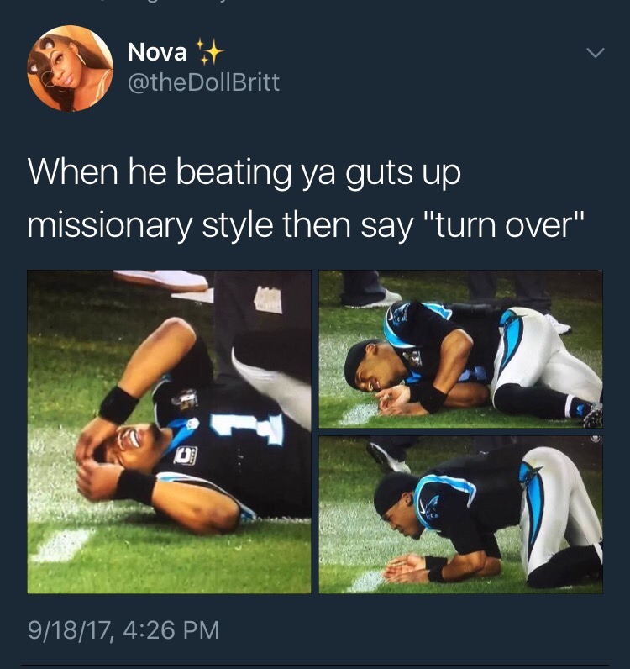Open the @theDollBritt handle link
The width and height of the screenshot is (630, 669).
(203, 82)
